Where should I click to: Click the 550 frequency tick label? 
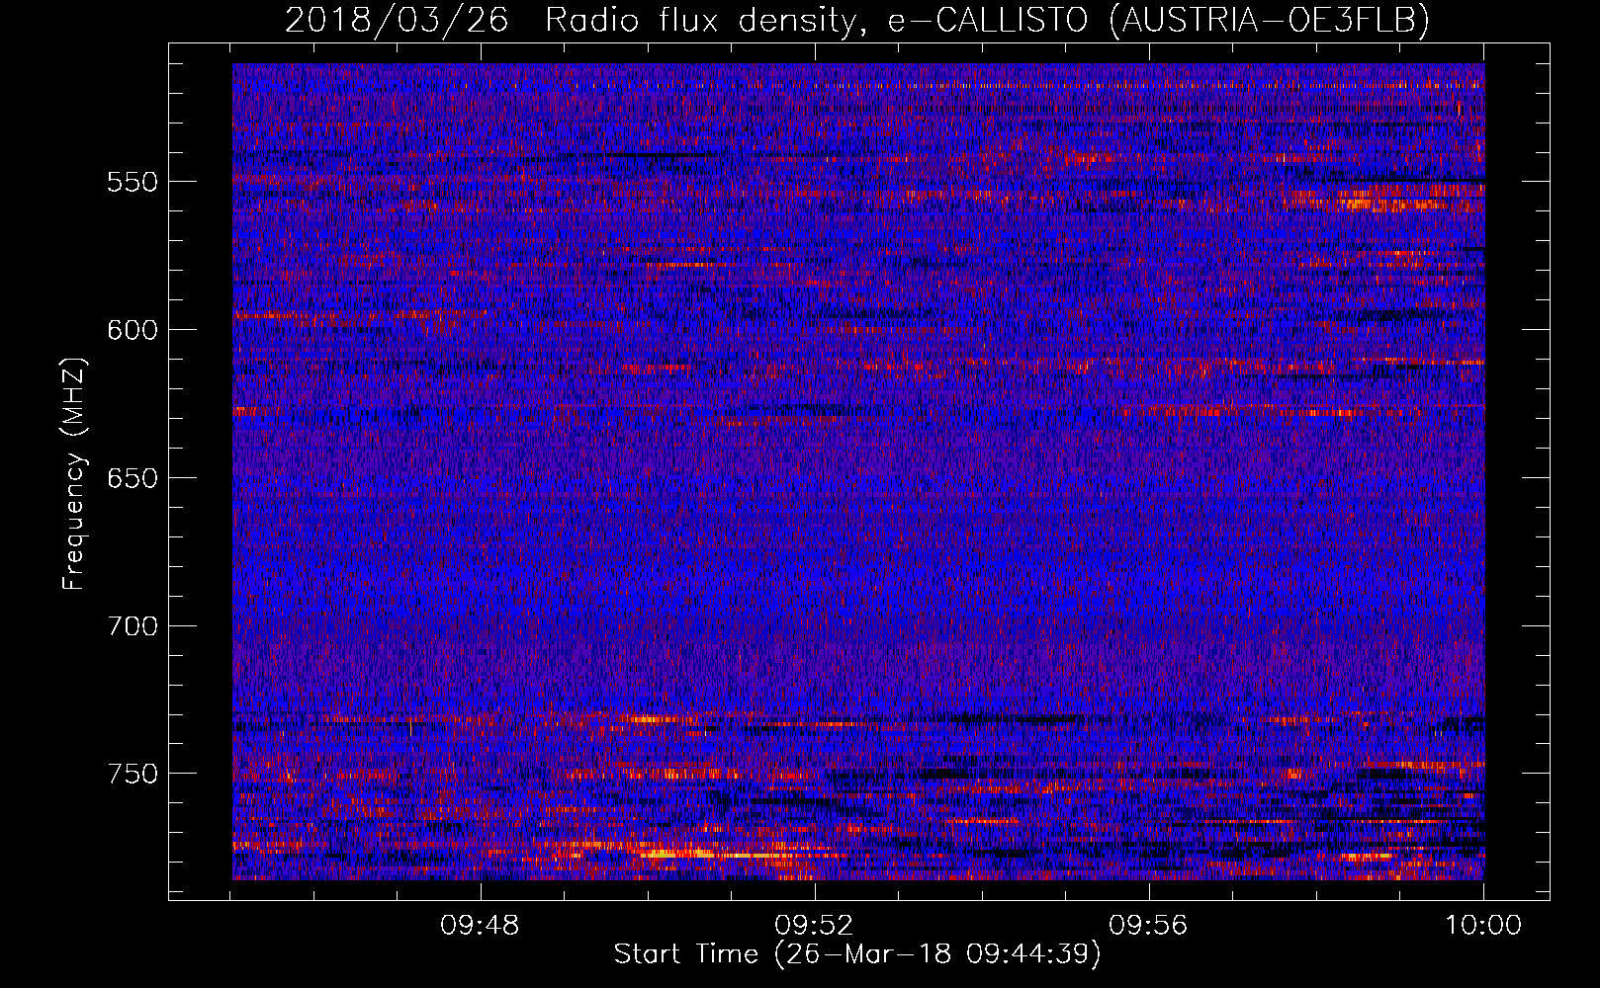click(x=133, y=182)
